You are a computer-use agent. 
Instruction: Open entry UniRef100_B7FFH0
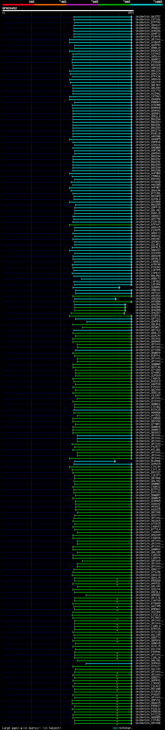(x=148, y=22)
